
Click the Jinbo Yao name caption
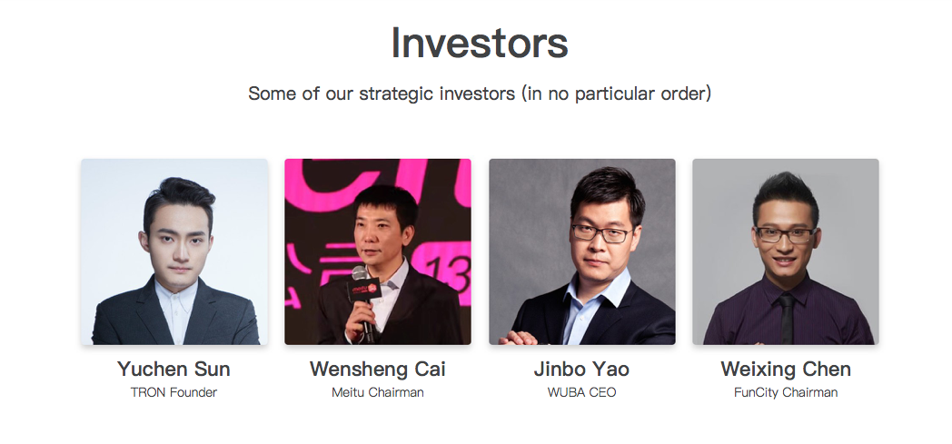pyautogui.click(x=581, y=370)
